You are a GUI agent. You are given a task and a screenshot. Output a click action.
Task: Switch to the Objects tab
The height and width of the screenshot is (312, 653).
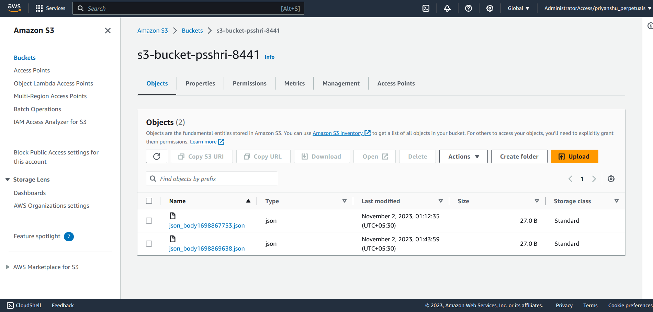click(157, 83)
